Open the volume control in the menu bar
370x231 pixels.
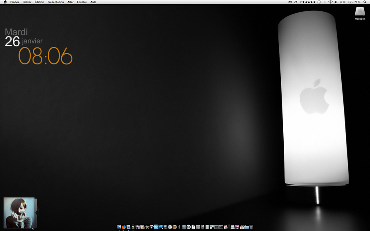click(x=336, y=2)
